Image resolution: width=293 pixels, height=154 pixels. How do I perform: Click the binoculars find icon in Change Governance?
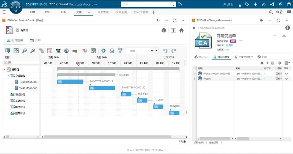[262, 63]
